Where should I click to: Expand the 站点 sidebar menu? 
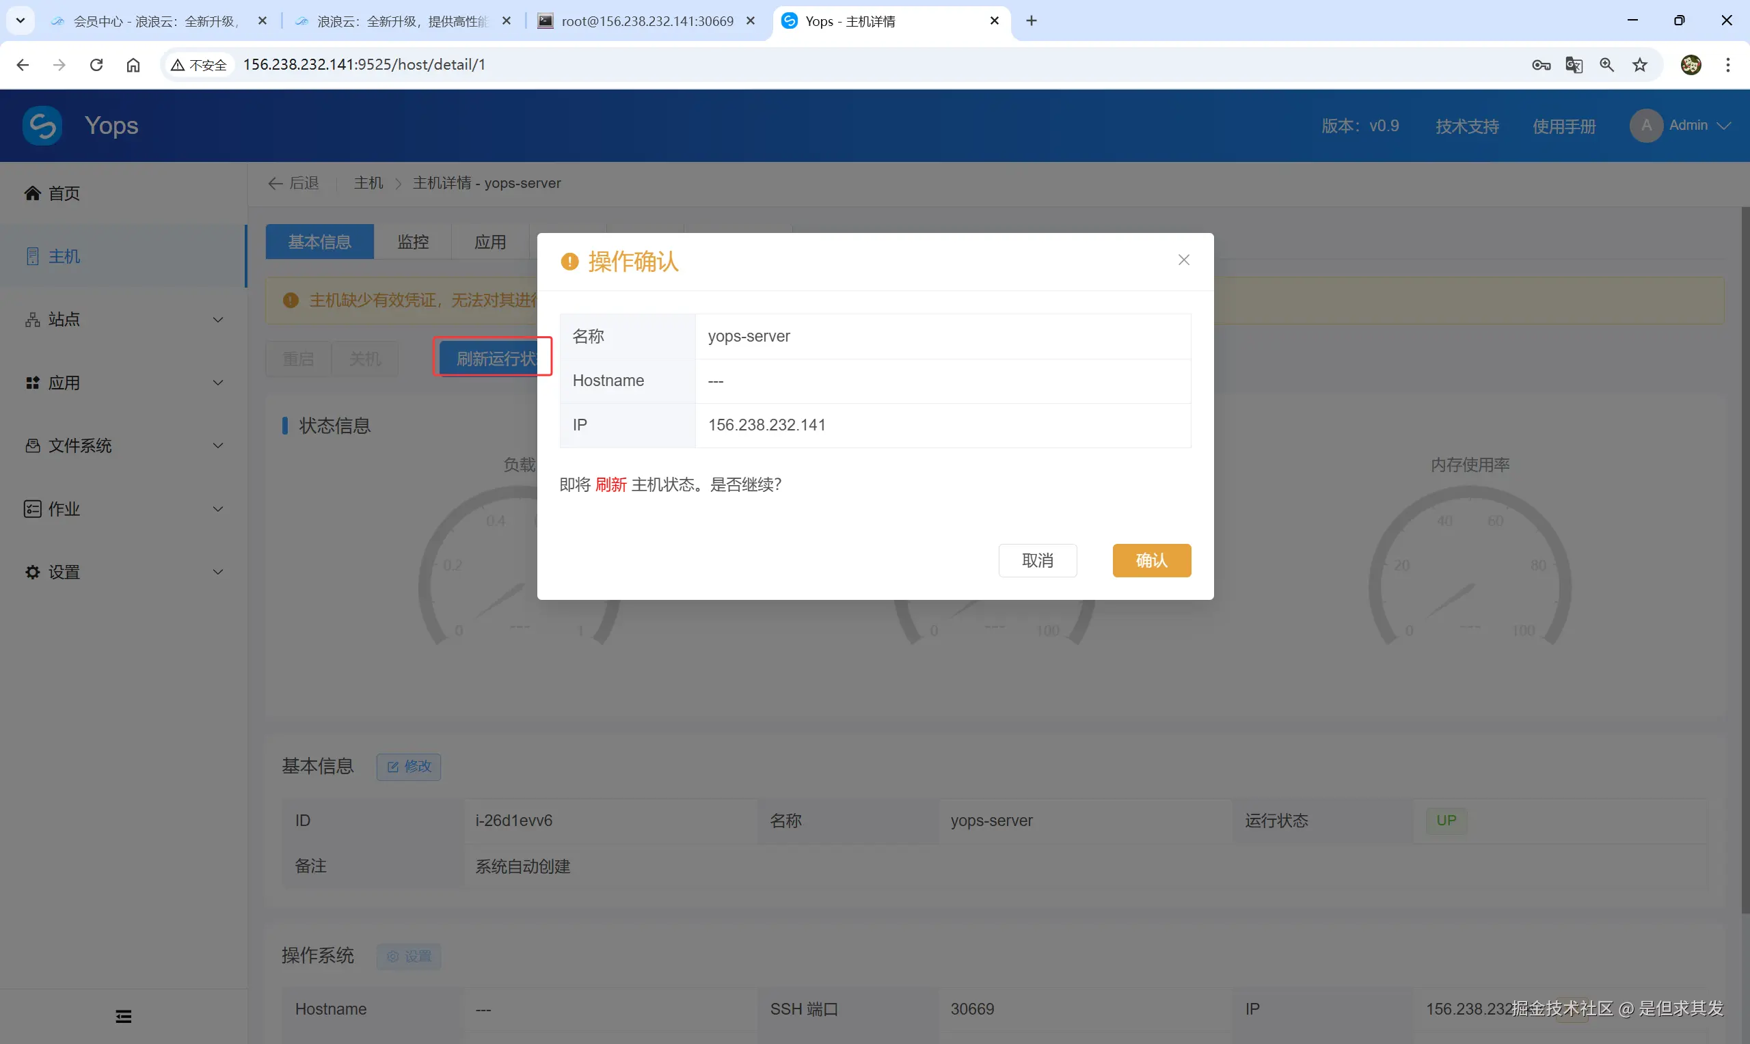(x=124, y=319)
